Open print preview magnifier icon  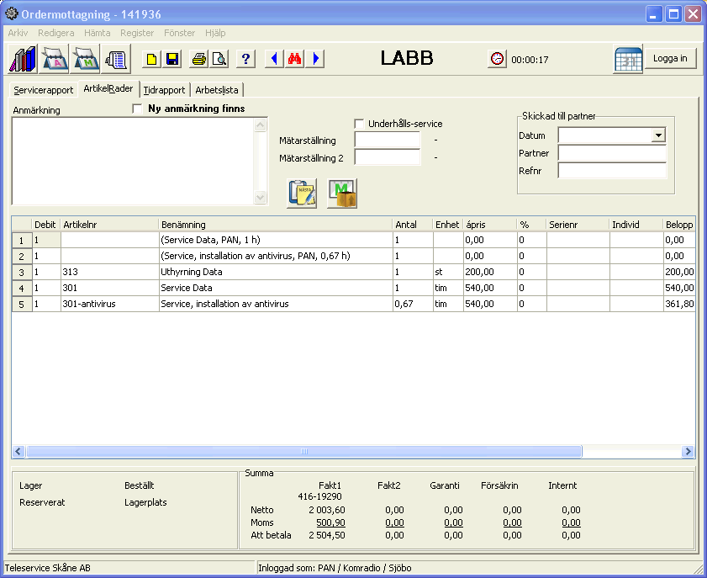pos(219,59)
